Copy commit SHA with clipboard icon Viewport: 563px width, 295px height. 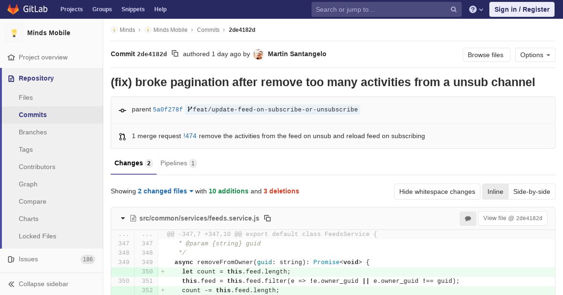pyautogui.click(x=175, y=54)
